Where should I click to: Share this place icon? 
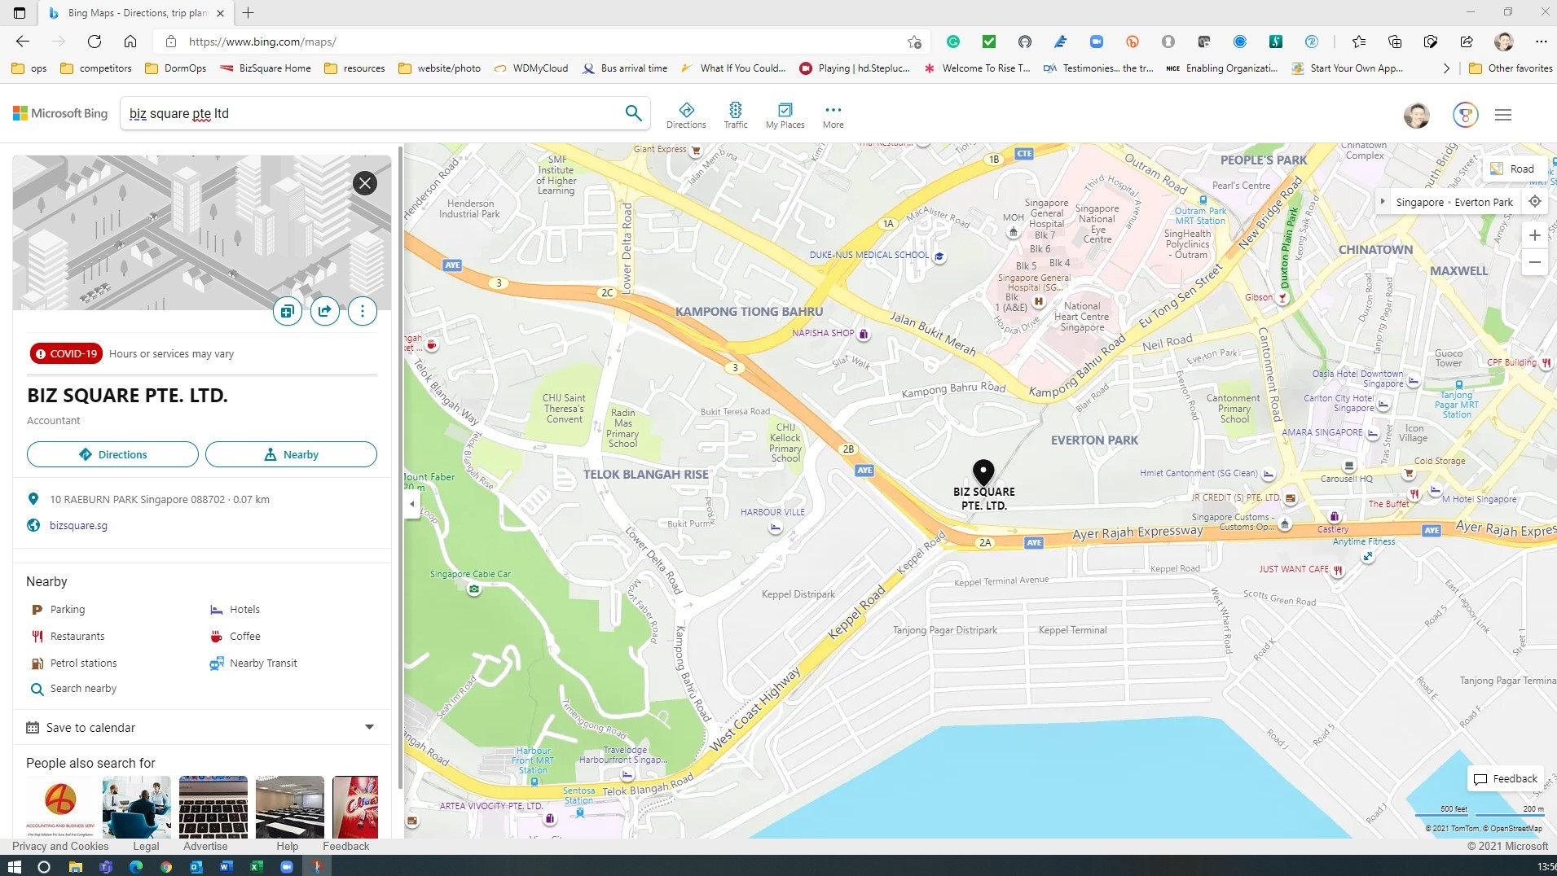(325, 311)
